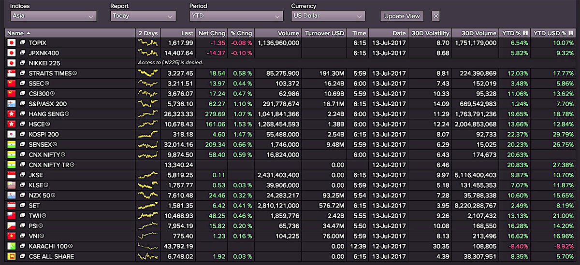Open the CSI300 index name
The width and height of the screenshot is (580, 265).
pos(39,94)
